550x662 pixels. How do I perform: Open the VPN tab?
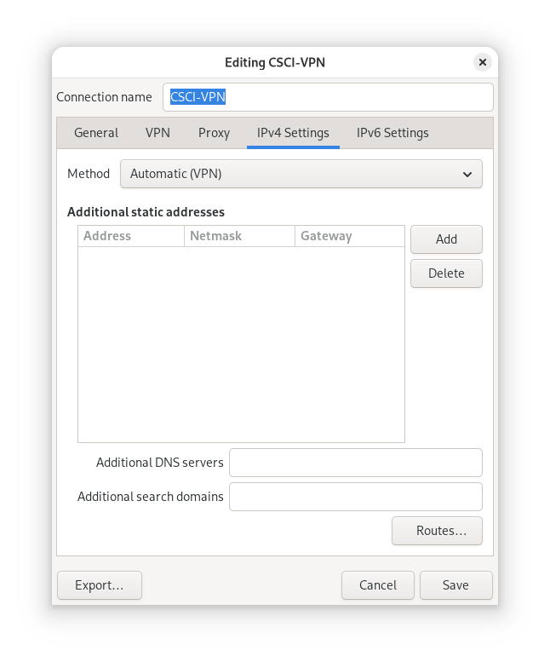(158, 133)
